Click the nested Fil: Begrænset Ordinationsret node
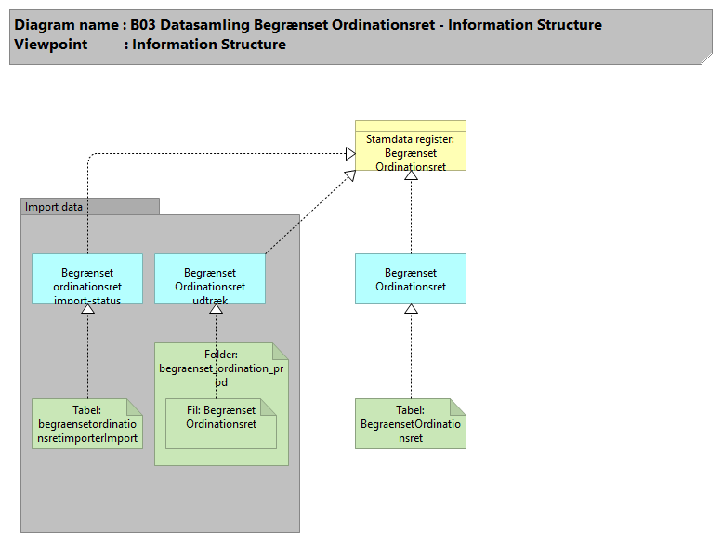Image resolution: width=722 pixels, height=542 pixels. (221, 418)
